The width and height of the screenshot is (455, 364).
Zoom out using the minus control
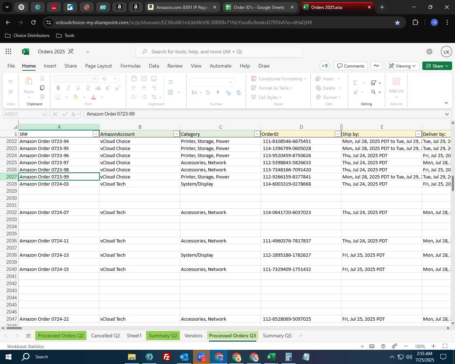[x=406, y=346]
